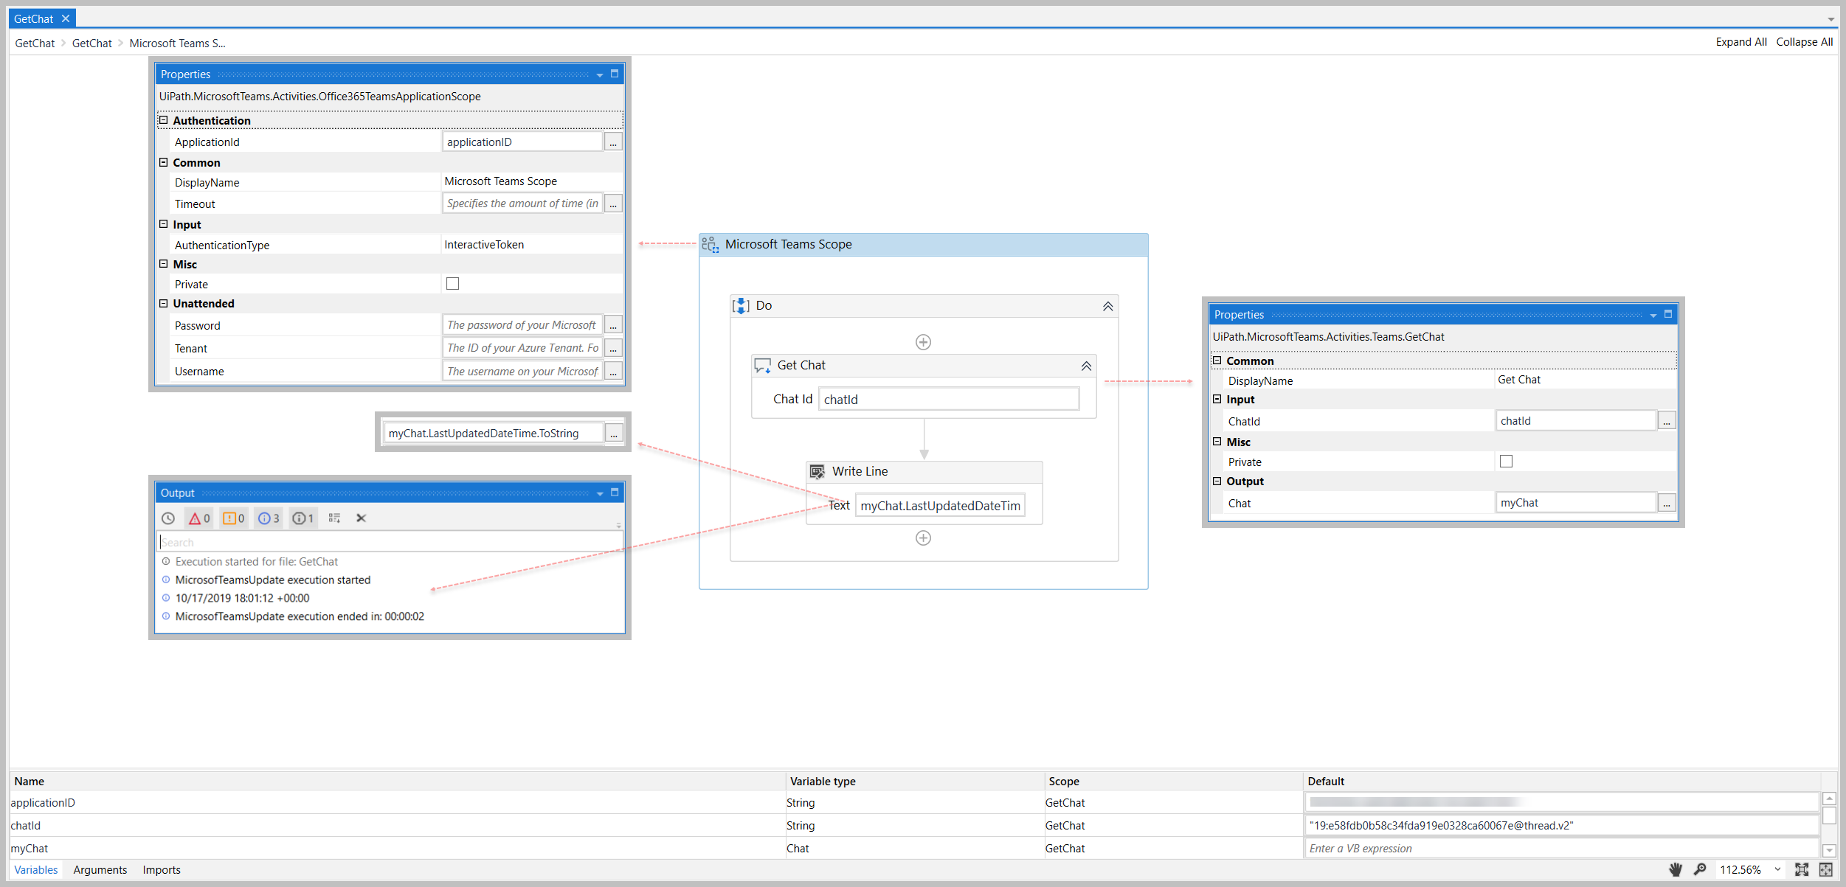Click the Fit to Screen icon
This screenshot has height=887, width=1846.
[1802, 869]
